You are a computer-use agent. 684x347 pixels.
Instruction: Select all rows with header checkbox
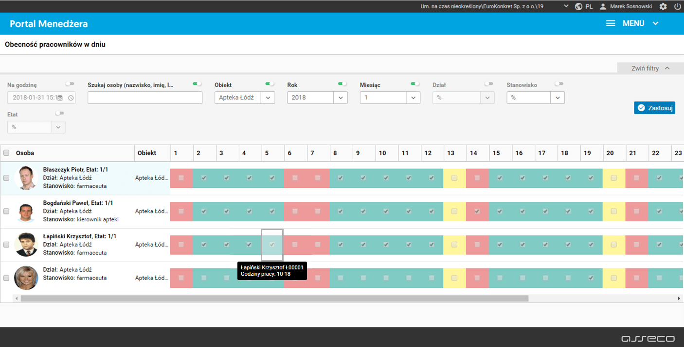click(6, 153)
